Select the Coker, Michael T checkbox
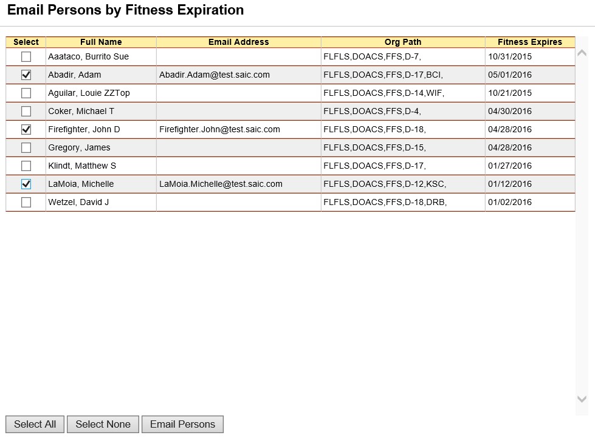 tap(26, 112)
